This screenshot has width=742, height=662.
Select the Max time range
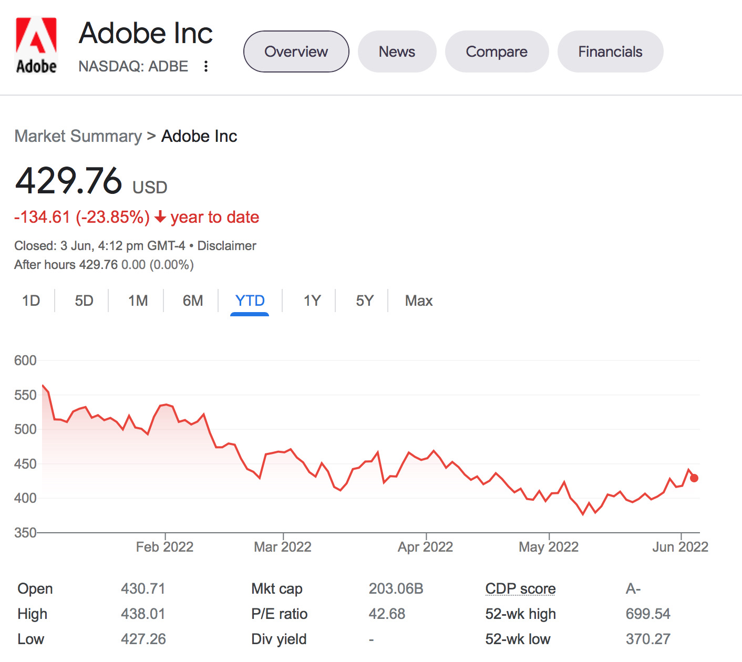[x=419, y=301]
